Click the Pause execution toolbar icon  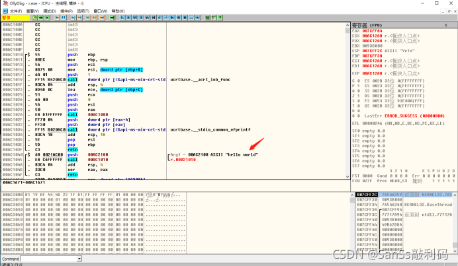point(64,18)
